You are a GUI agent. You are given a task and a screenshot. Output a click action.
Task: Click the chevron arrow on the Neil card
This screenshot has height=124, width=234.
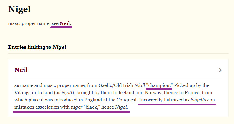click(x=220, y=70)
